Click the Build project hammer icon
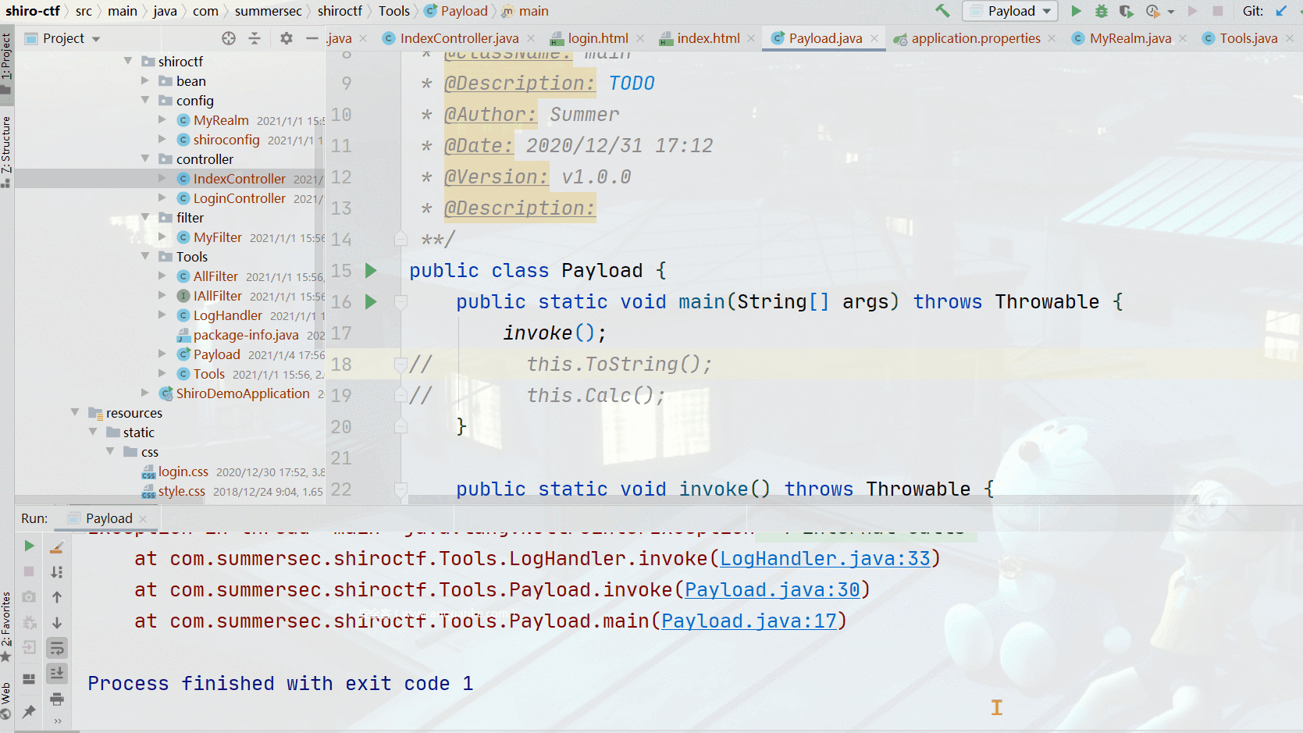 click(x=942, y=11)
